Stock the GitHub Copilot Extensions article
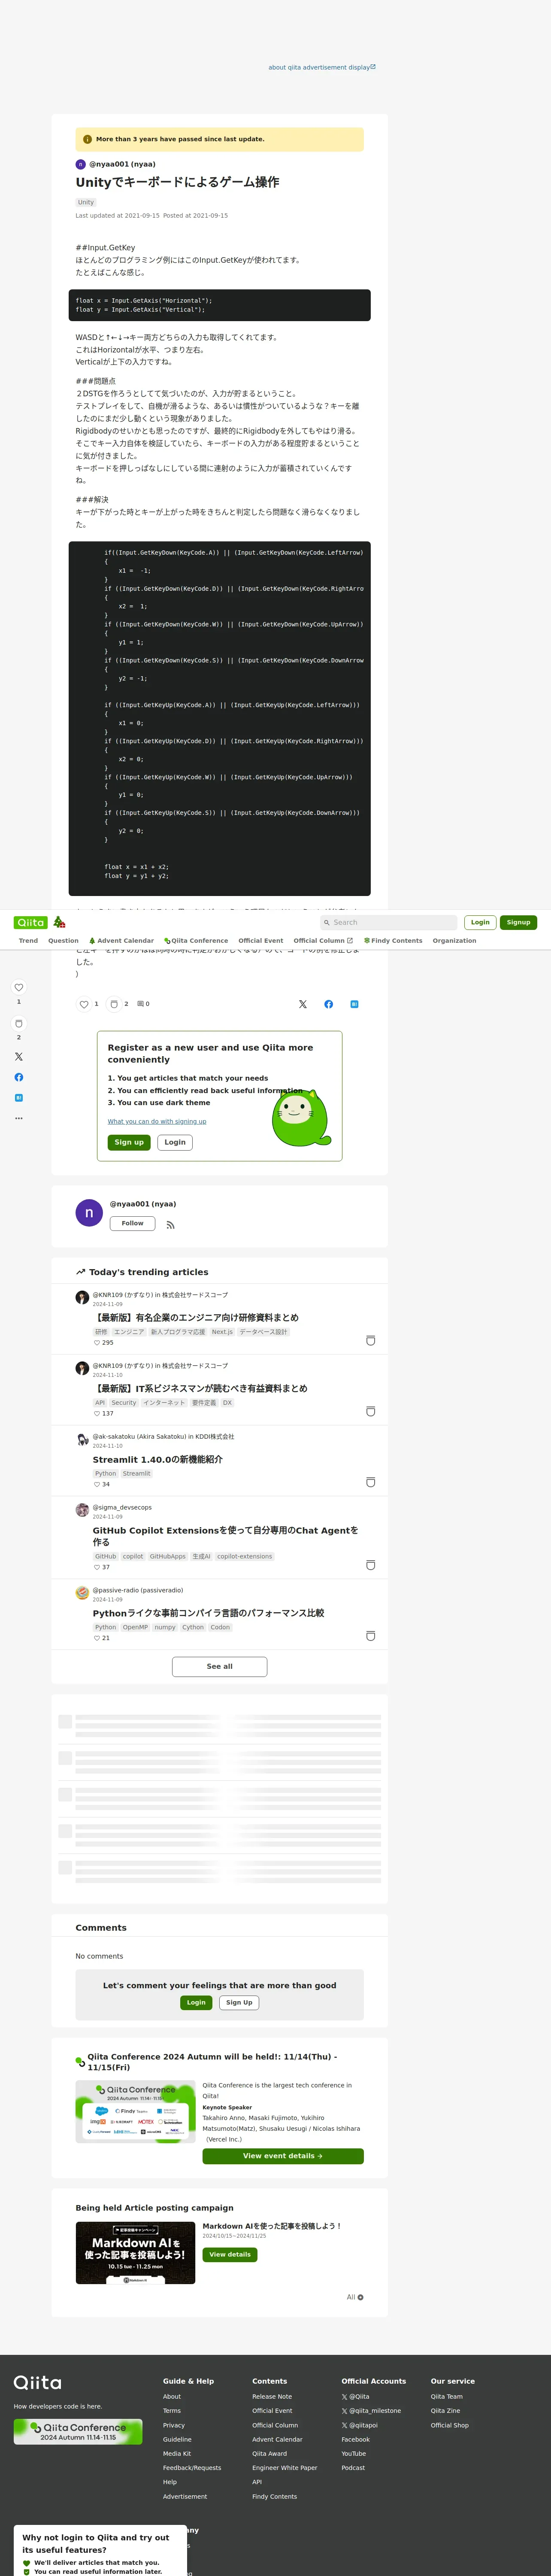Image resolution: width=551 pixels, height=2576 pixels. tap(370, 1565)
